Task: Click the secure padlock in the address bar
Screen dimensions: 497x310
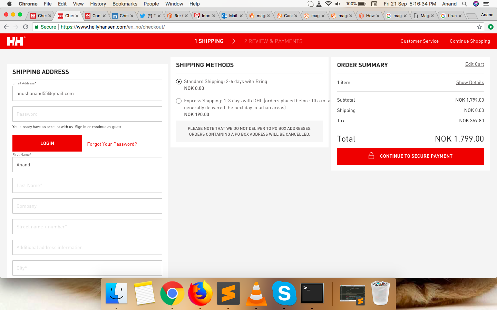Action: 37,27
